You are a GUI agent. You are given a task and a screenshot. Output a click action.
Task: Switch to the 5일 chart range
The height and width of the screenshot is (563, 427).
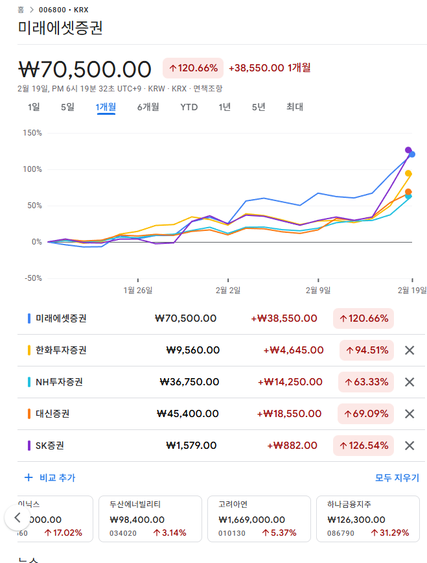coord(67,107)
